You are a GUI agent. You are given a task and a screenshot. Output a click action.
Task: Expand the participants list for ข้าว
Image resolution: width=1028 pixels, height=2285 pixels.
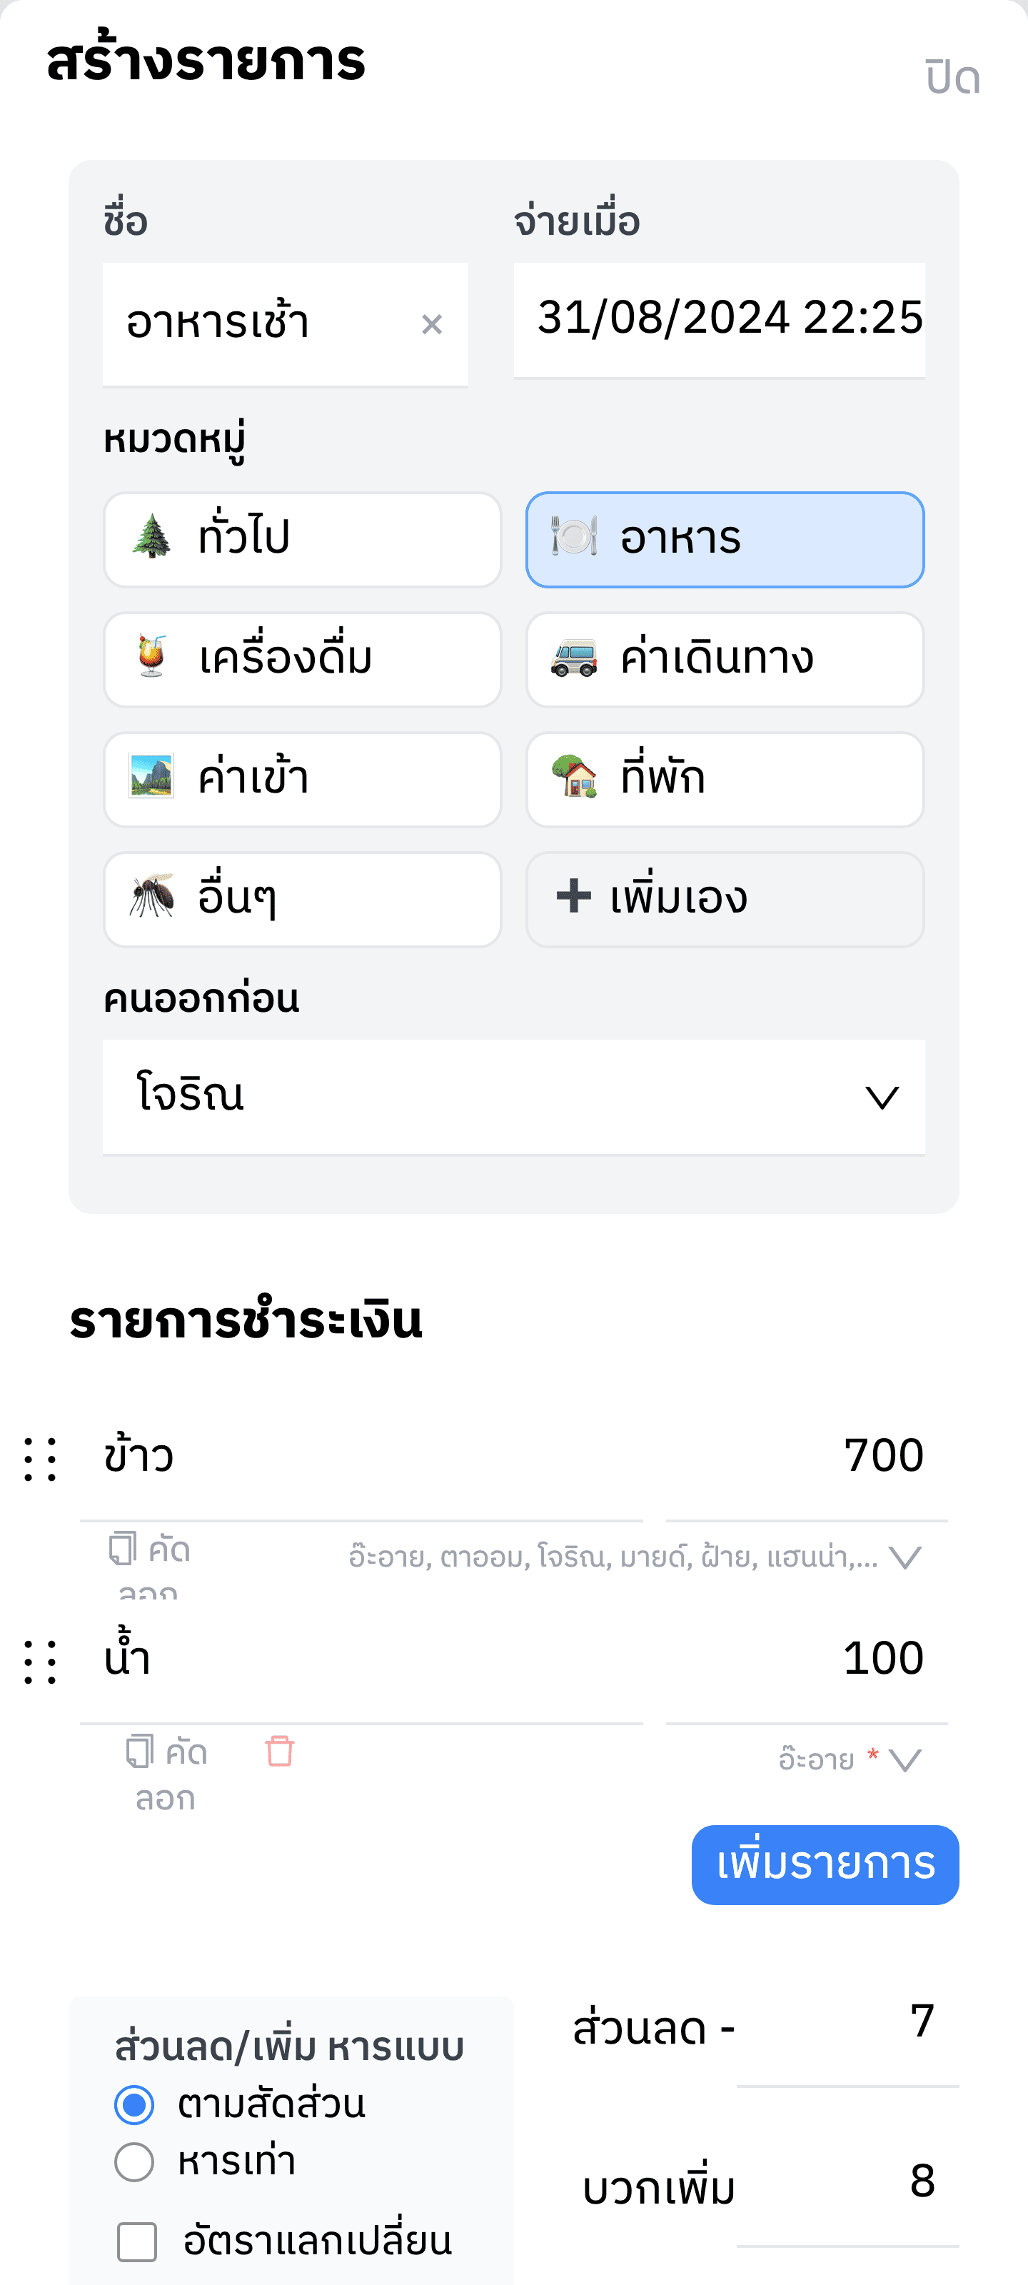pyautogui.click(x=904, y=1557)
